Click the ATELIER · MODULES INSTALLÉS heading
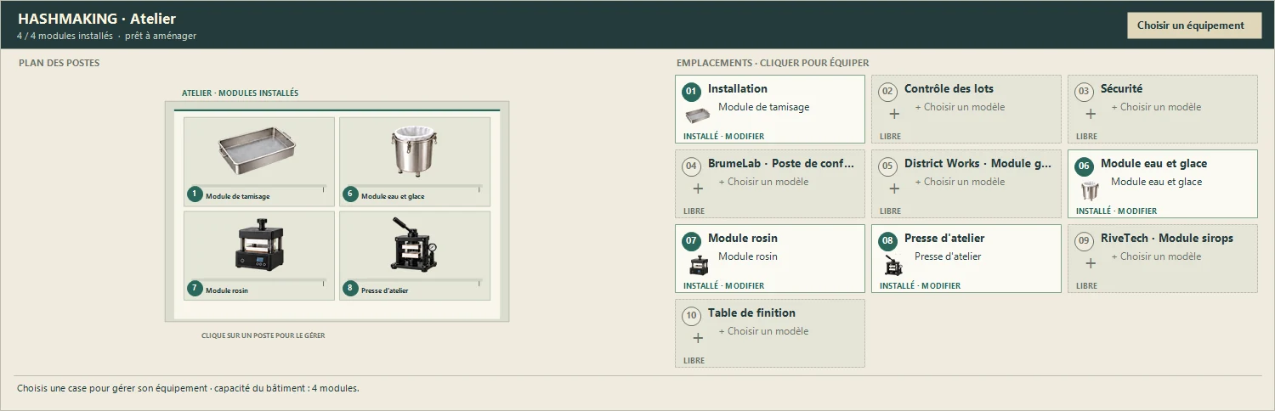The width and height of the screenshot is (1275, 411). (240, 93)
